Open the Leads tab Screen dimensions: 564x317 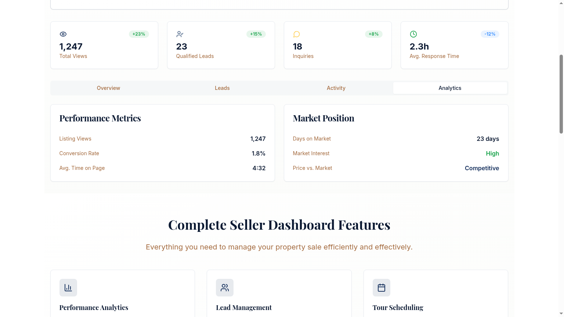[x=222, y=88]
